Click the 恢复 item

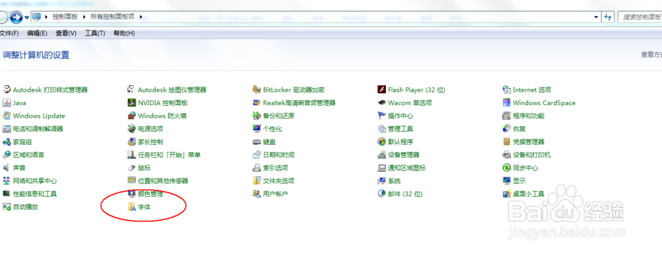(x=519, y=129)
